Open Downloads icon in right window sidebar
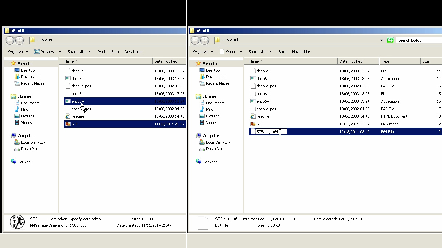Image resolution: width=442 pixels, height=248 pixels. pos(202,77)
